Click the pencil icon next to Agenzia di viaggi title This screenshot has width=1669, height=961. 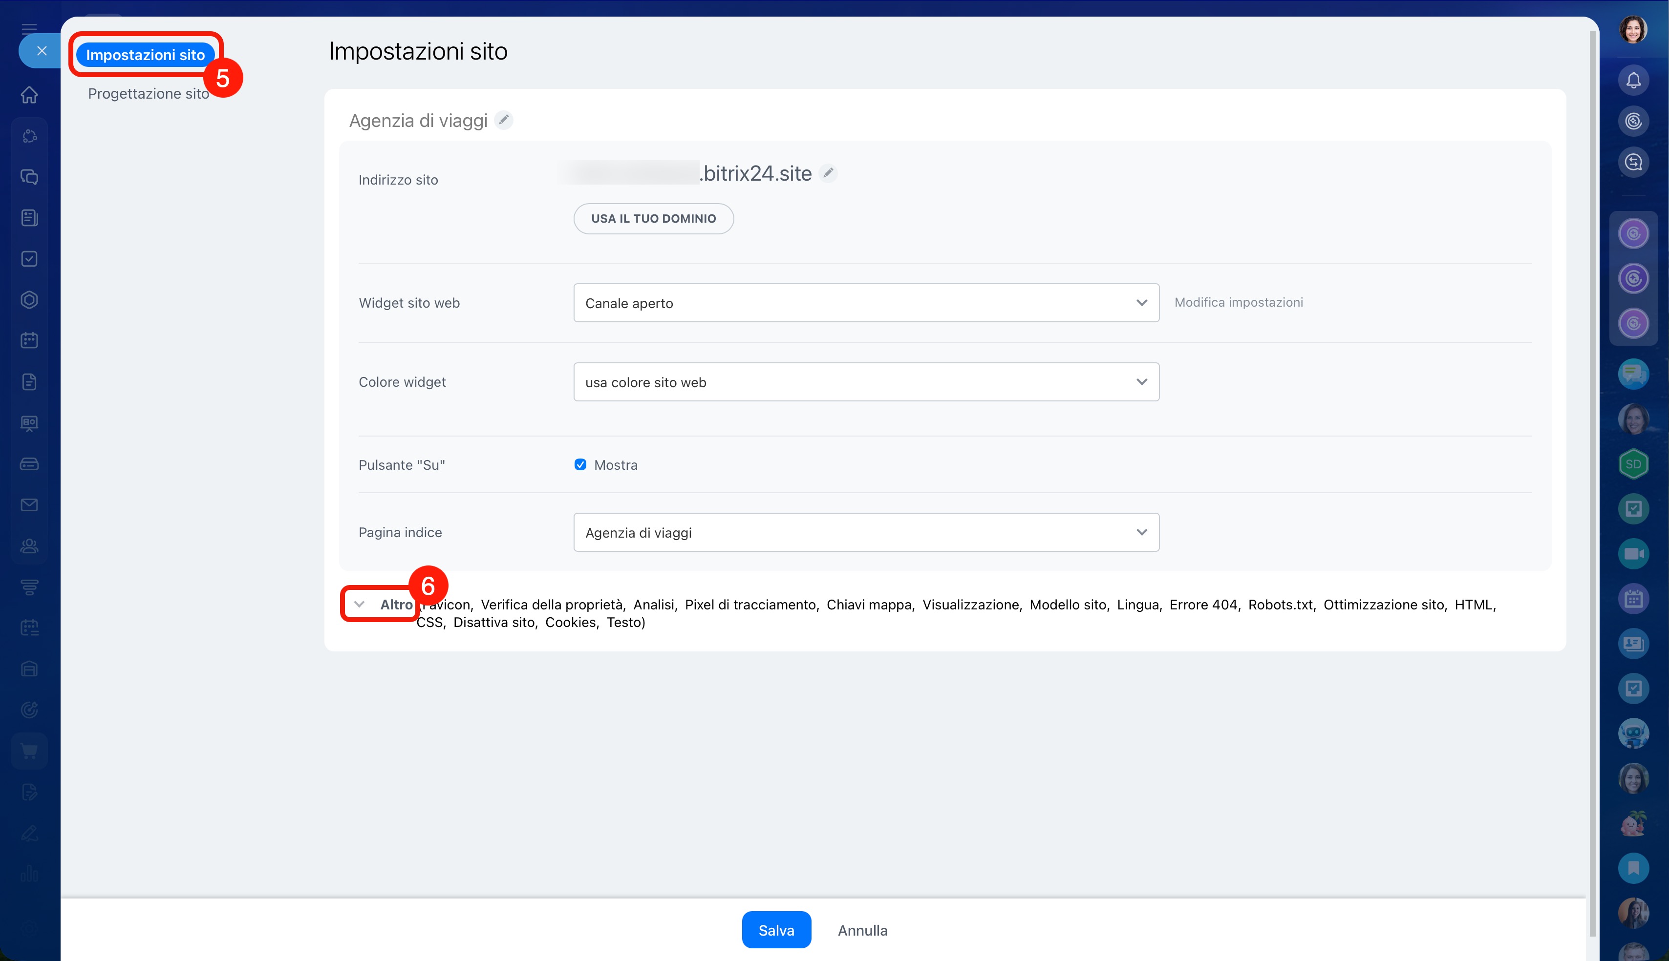[504, 120]
